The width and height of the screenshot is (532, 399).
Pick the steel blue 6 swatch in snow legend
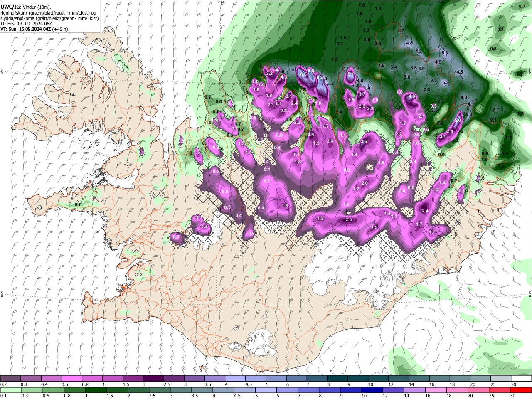[x=296, y=378]
